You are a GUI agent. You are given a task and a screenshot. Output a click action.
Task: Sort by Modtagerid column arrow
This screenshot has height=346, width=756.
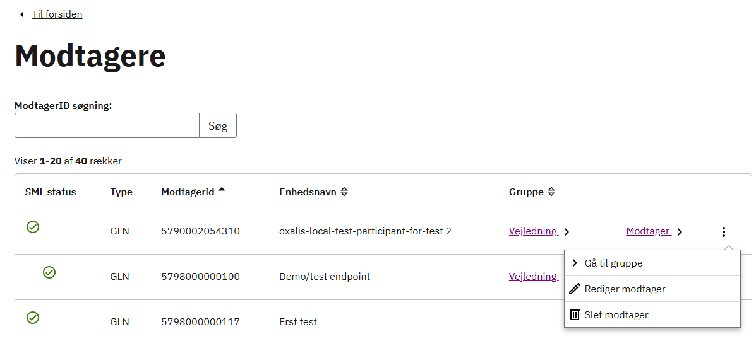tap(222, 190)
